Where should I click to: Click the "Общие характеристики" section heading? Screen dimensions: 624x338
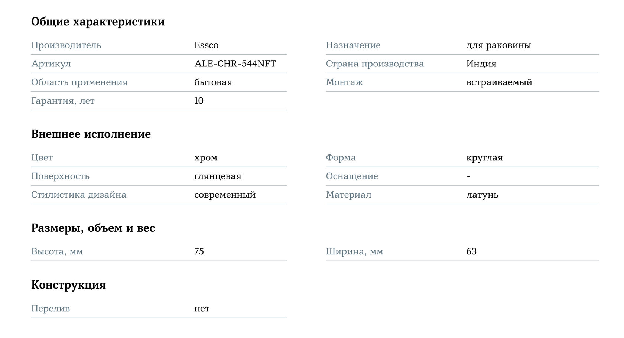pyautogui.click(x=98, y=22)
